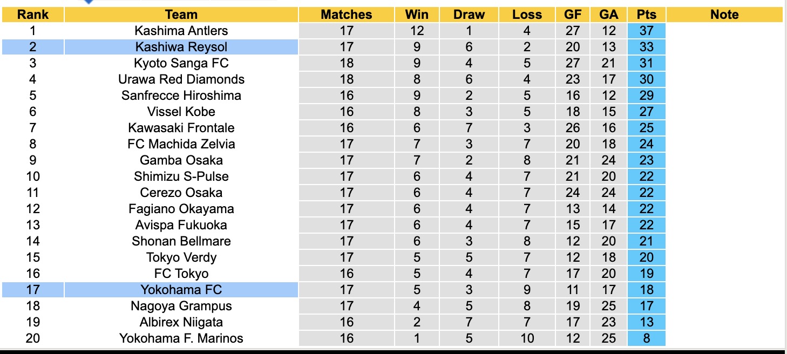This screenshot has width=787, height=354.
Task: Select the highlighted Yokohama FC team cell
Action: tap(181, 290)
